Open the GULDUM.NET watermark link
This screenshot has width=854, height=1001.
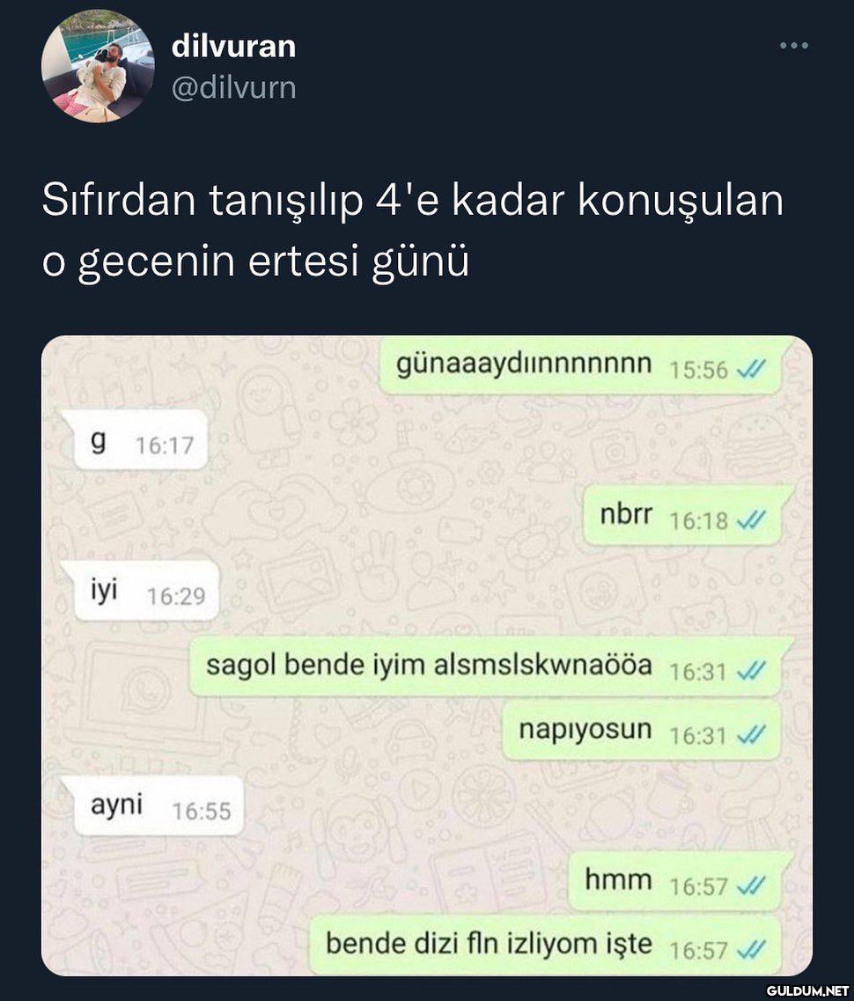(807, 990)
